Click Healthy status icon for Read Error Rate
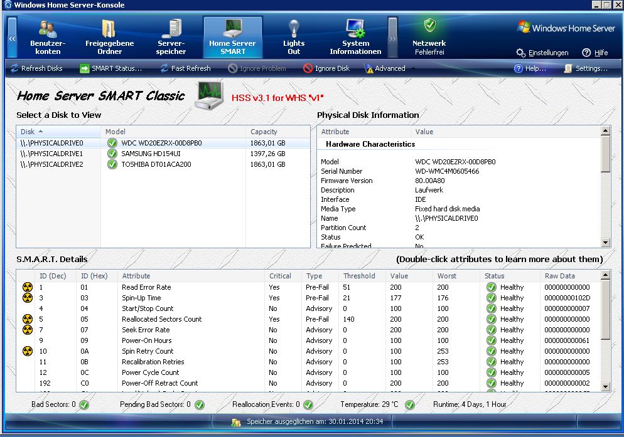Viewport: 624px width, 437px height. click(492, 287)
